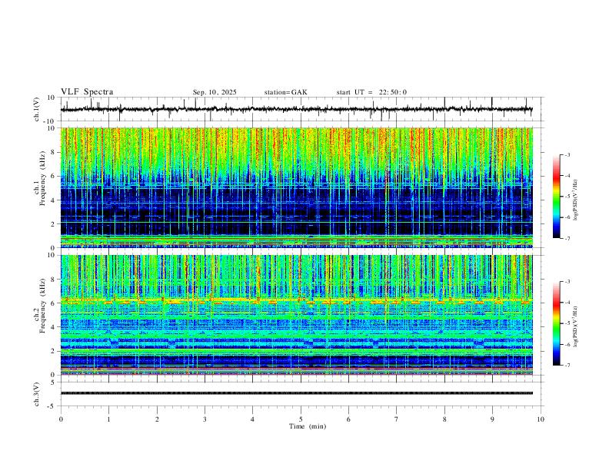
Task: Click the "station=GAK" label
Action: pyautogui.click(x=285, y=92)
